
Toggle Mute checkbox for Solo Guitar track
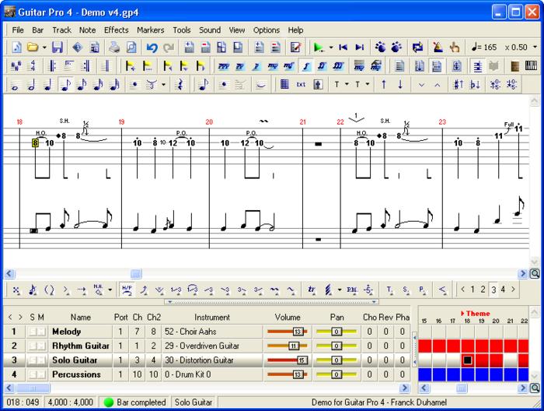coord(41,360)
